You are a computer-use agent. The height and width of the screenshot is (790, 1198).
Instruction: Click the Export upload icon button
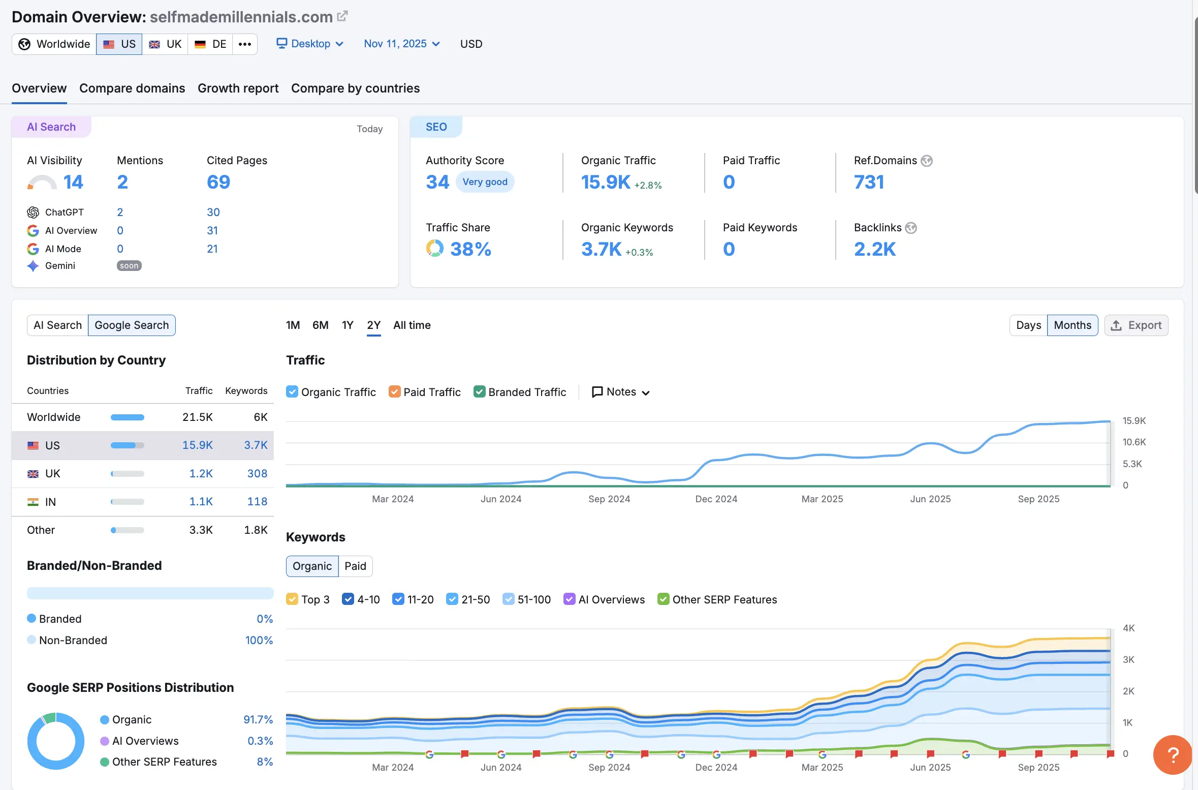pyautogui.click(x=1136, y=325)
